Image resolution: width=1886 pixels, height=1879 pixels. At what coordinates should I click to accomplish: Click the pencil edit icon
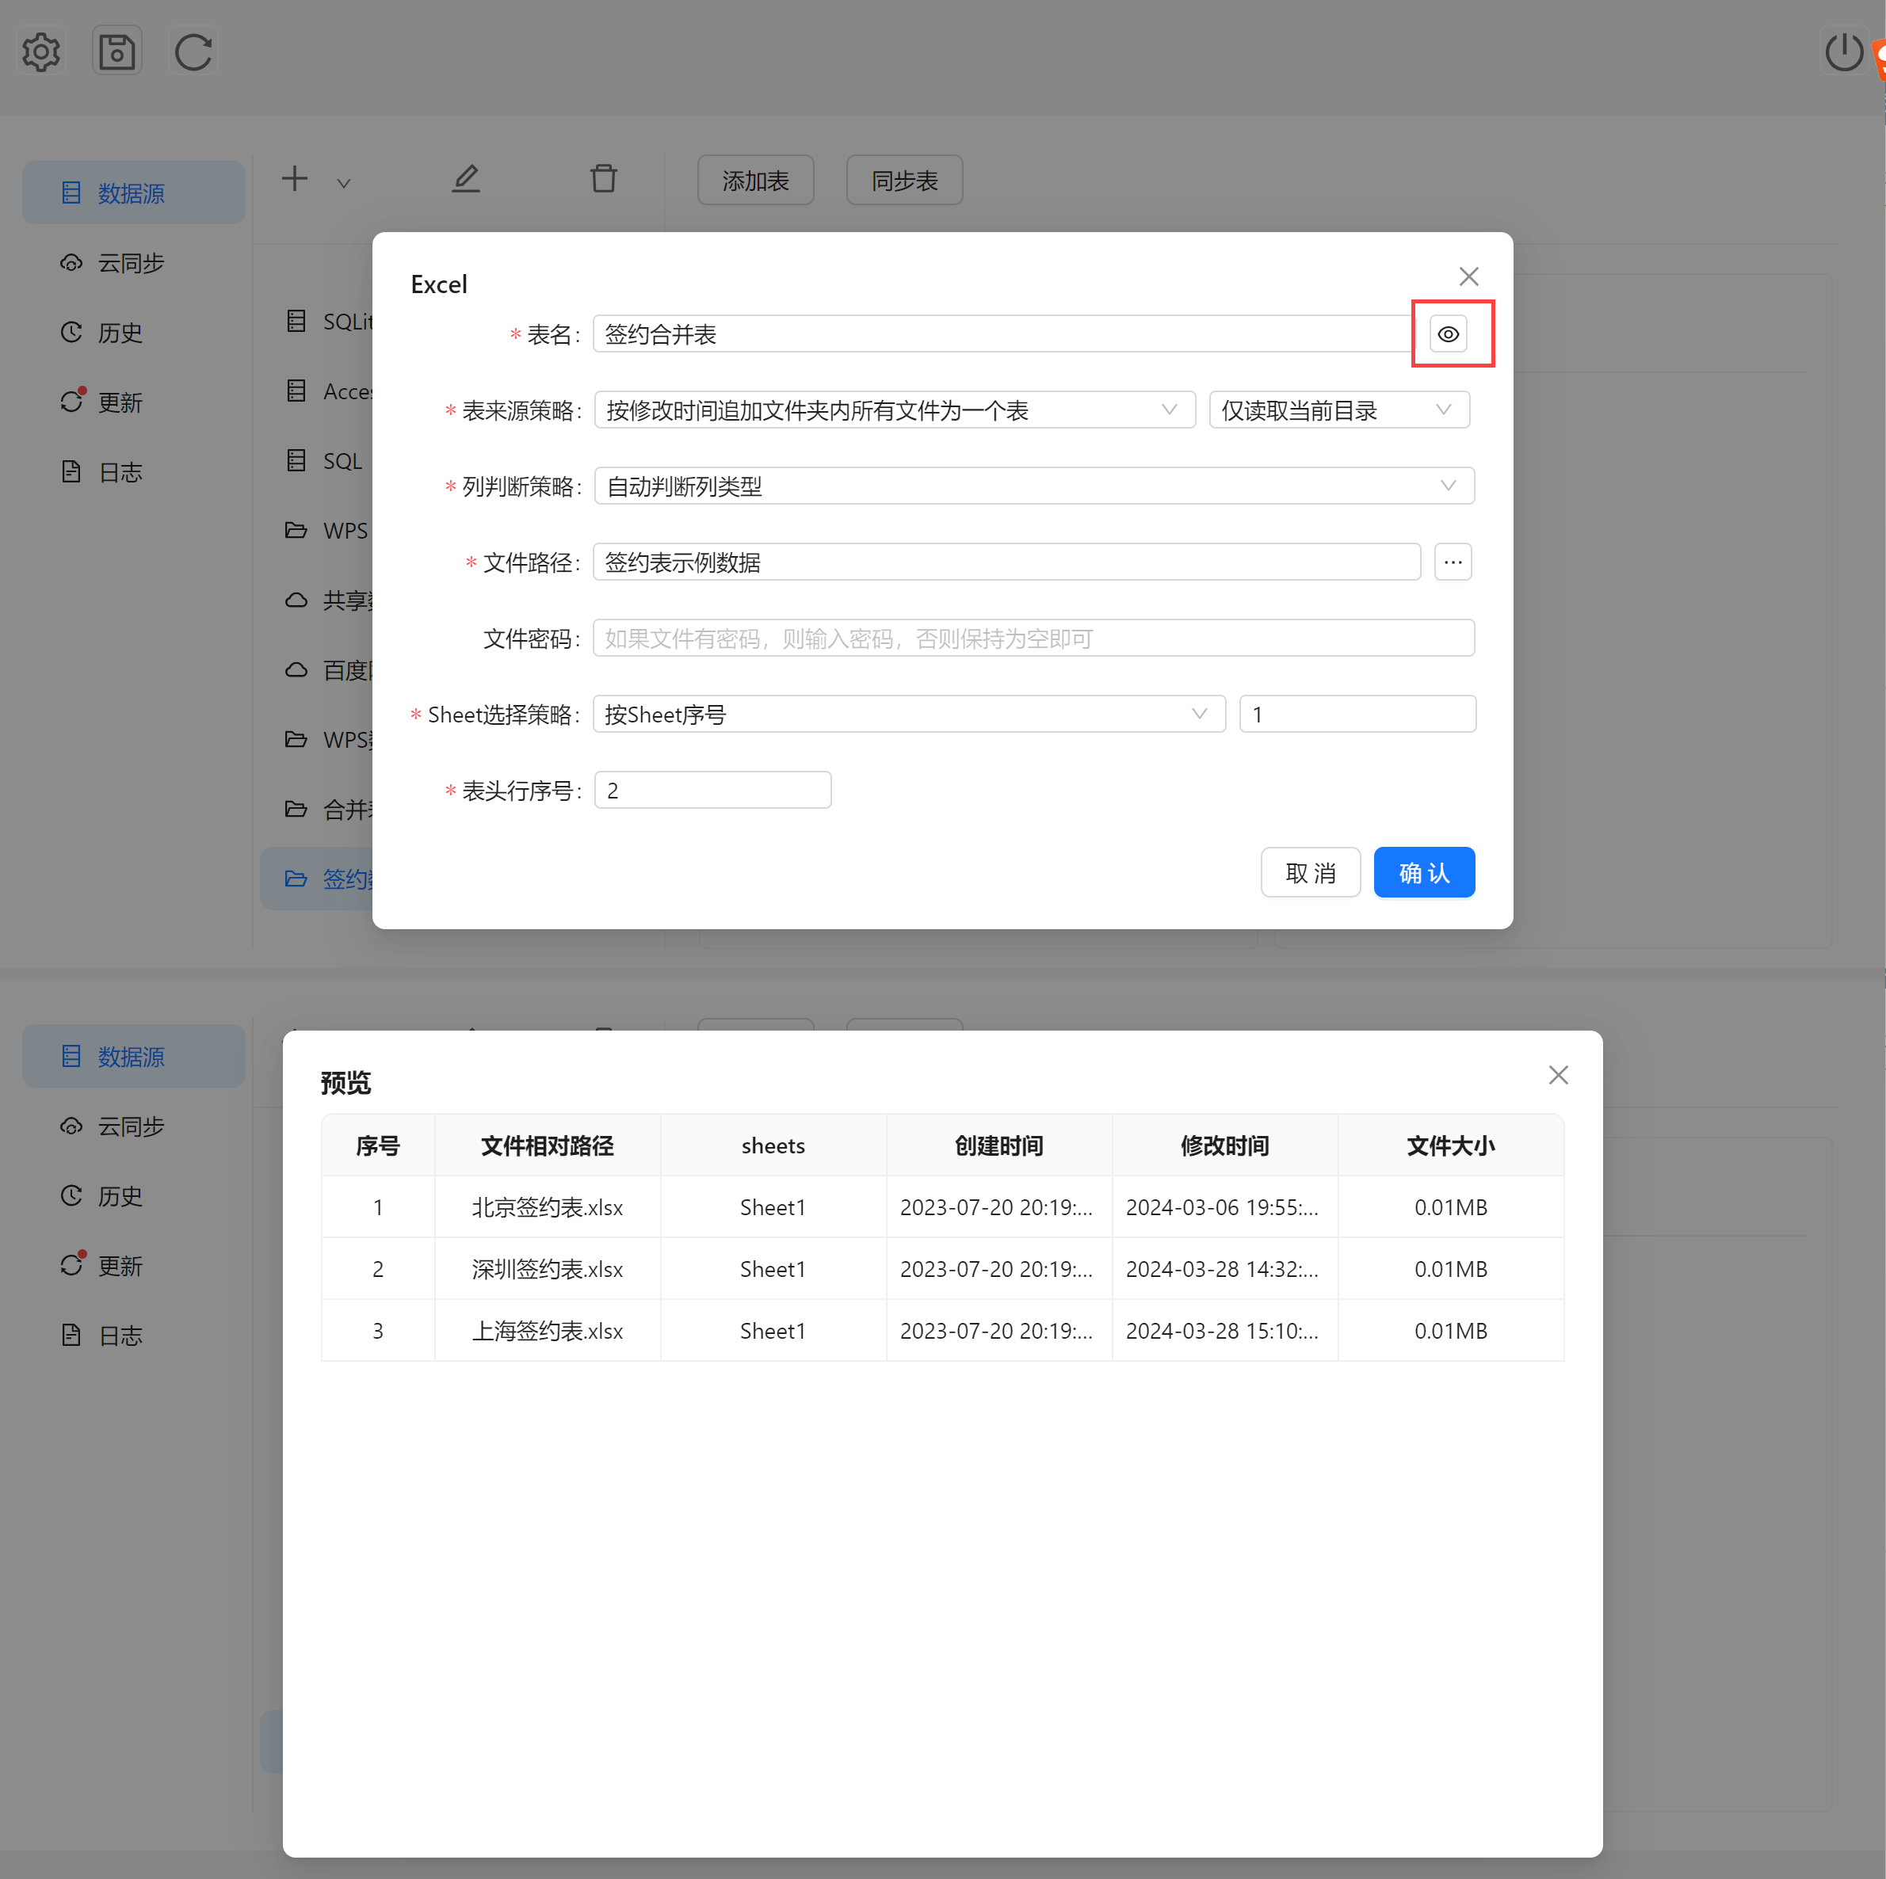(466, 178)
